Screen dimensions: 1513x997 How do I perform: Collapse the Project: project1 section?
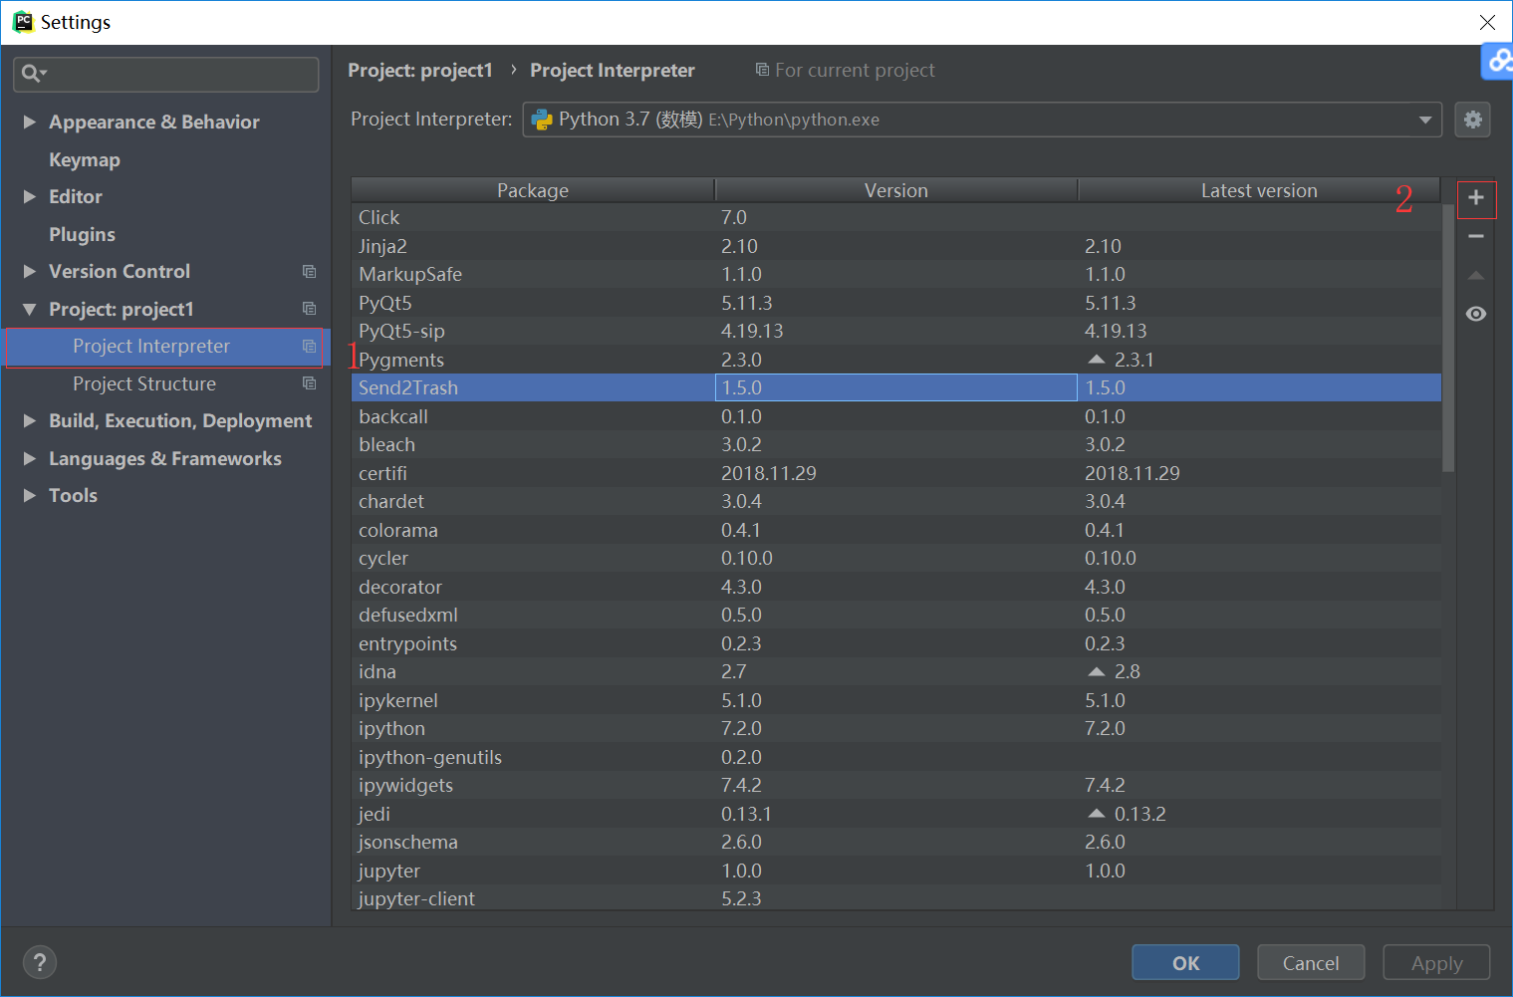30,309
